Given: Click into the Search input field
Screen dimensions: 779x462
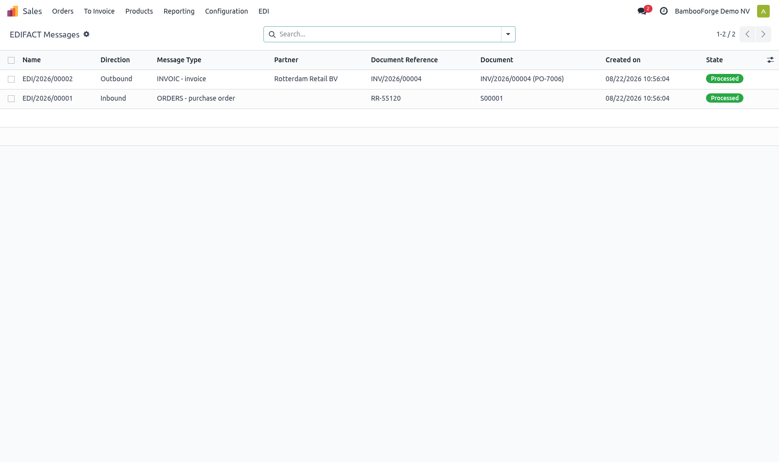Looking at the screenshot, I should click(389, 34).
